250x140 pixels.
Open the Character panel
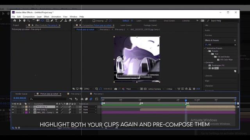(x=209, y=86)
